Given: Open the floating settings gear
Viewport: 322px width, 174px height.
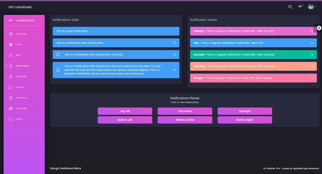Looking at the screenshot, I should click(319, 28).
